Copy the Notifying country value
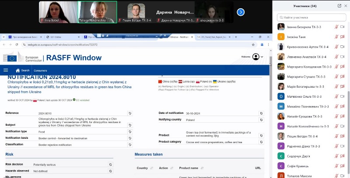This screenshot has width=350, height=178. click(x=261, y=120)
